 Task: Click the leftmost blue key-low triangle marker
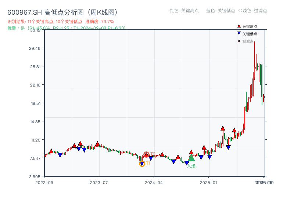(x=60, y=155)
